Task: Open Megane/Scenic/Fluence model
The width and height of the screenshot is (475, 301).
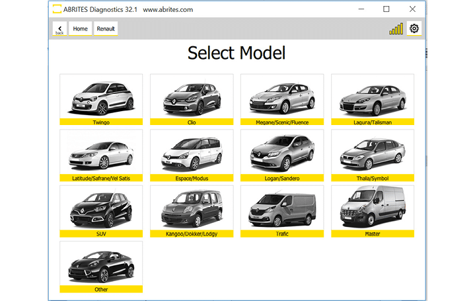Action: click(x=282, y=99)
